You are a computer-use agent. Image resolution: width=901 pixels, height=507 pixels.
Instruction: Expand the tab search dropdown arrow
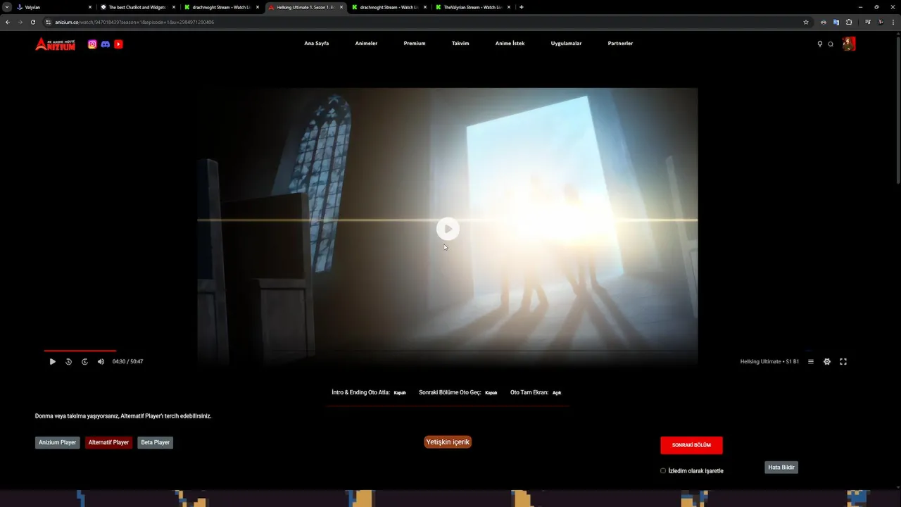(x=7, y=7)
